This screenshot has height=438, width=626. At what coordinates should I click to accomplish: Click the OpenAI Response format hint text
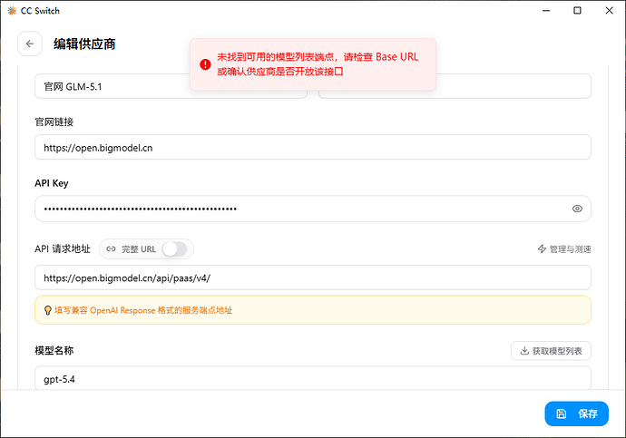pos(143,310)
